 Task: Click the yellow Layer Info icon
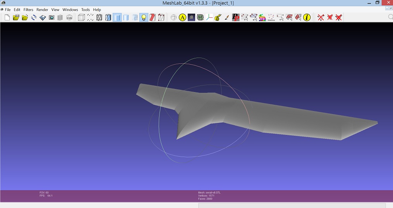click(x=307, y=17)
